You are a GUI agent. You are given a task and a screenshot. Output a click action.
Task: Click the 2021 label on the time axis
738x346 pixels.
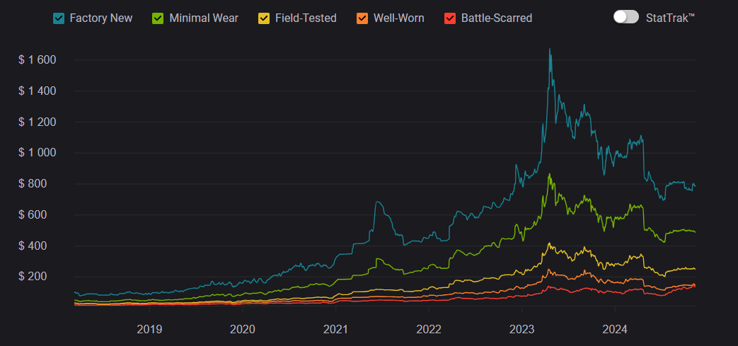(335, 329)
